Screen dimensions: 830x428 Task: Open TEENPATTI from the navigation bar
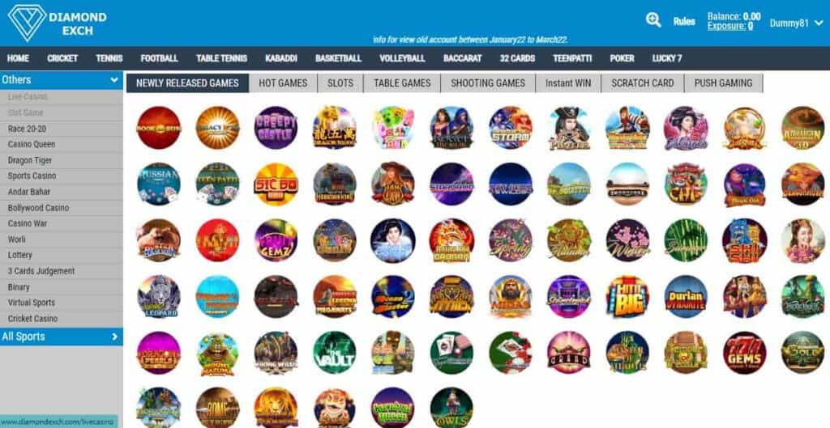point(572,58)
